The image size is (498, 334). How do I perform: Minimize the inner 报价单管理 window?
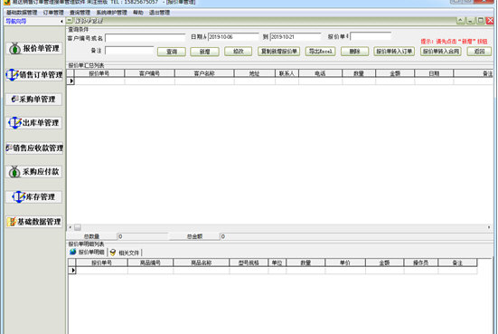471,20
